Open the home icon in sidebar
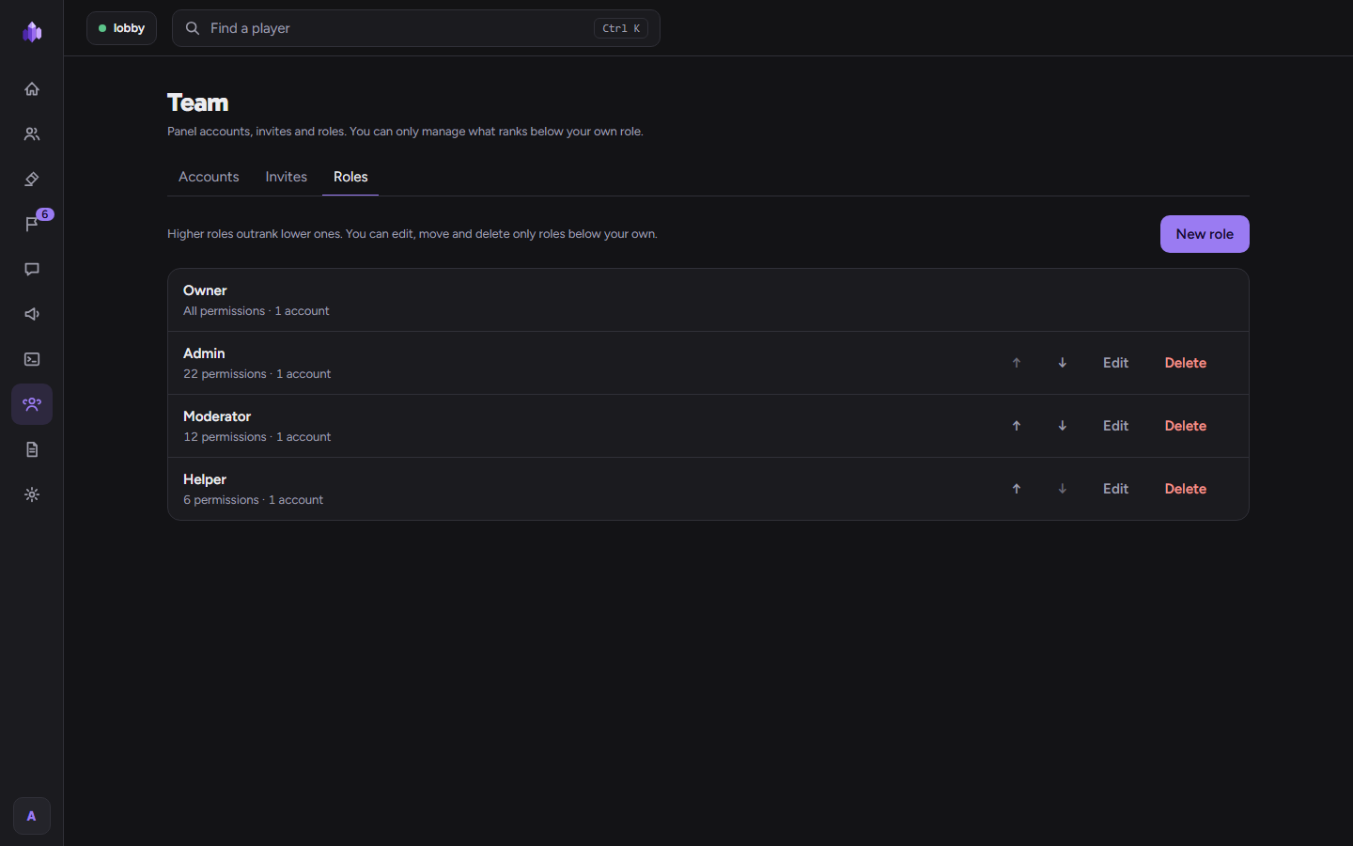Viewport: 1353px width, 846px height. (x=32, y=88)
